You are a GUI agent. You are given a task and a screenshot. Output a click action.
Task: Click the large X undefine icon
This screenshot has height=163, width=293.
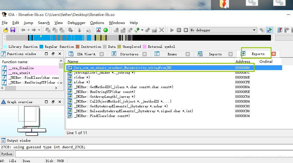click(x=162, y=30)
